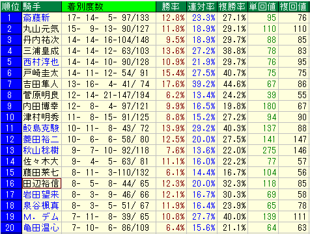
Task: Open jockey link 岩田望来
Action: (41, 194)
